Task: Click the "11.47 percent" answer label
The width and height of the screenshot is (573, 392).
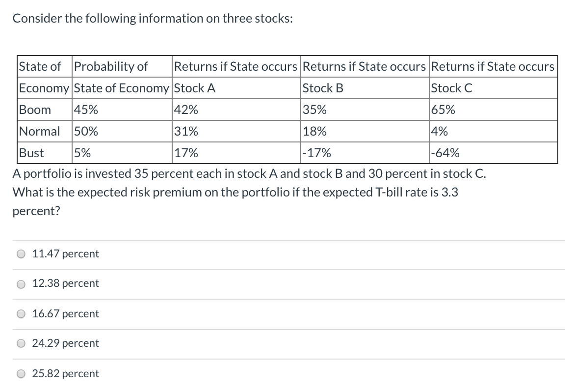Action: 65,254
